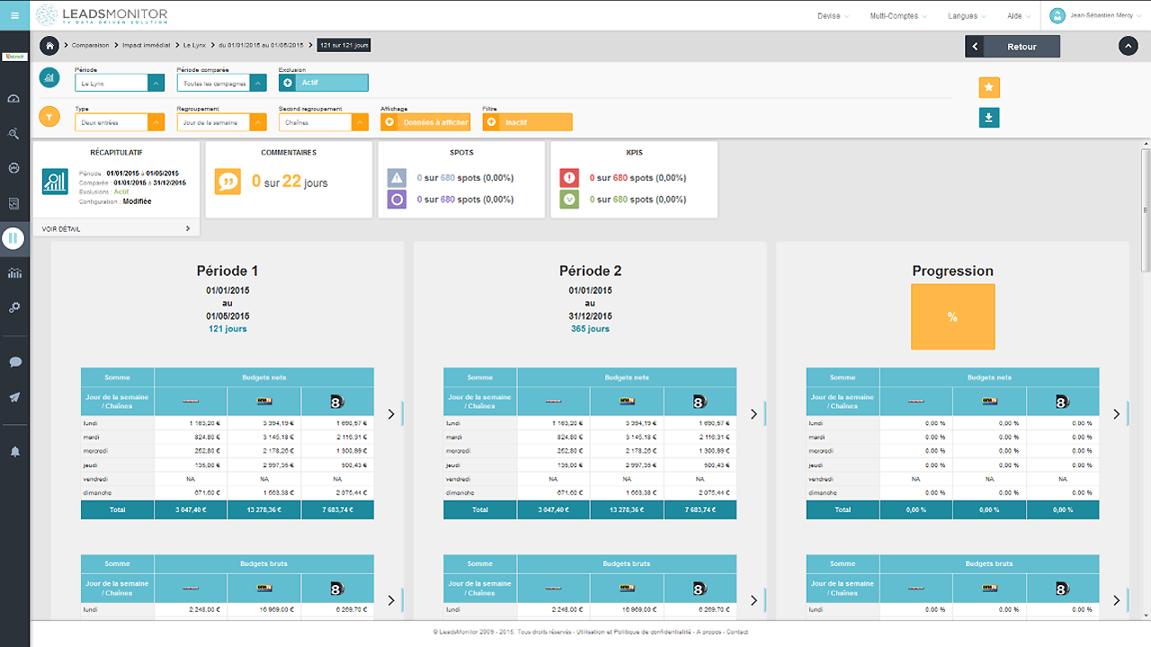The width and height of the screenshot is (1151, 647).
Task: Open the Second regroupement dropdown showing Chaînes
Action: (x=324, y=122)
